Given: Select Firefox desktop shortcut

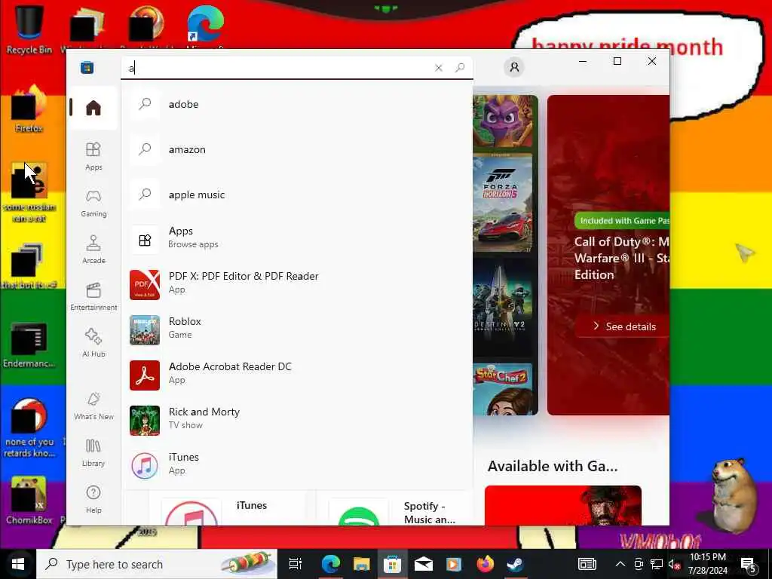Looking at the screenshot, I should (x=29, y=109).
